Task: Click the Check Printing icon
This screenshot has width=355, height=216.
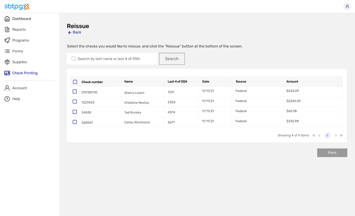Action: click(7, 73)
